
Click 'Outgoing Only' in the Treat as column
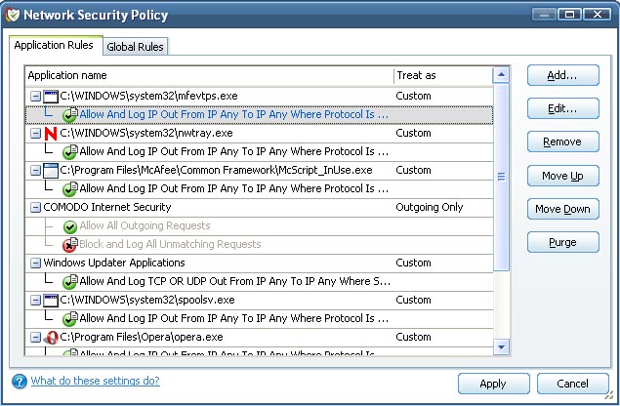430,207
